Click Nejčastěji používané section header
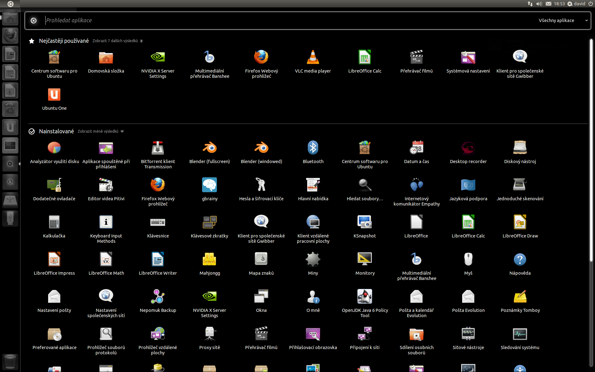 pos(64,41)
